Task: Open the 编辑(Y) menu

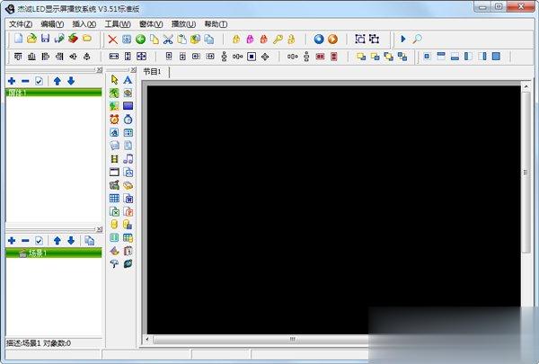Action: [52, 24]
